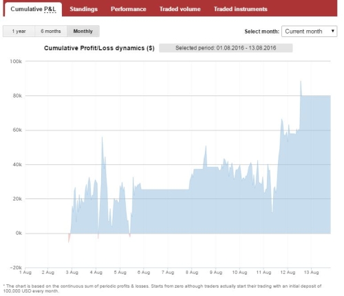This screenshot has height=296, width=344.
Task: Open the Cumulative P&L tab
Action: (x=33, y=9)
